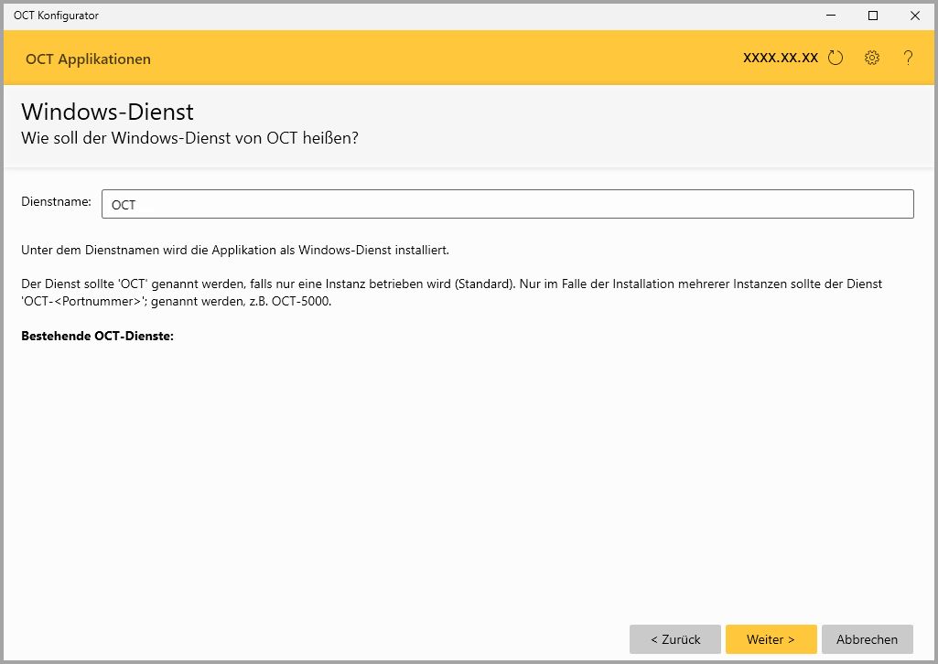938x664 pixels.
Task: Click the OCT Konfigurator title bar text
Action: pyautogui.click(x=56, y=16)
